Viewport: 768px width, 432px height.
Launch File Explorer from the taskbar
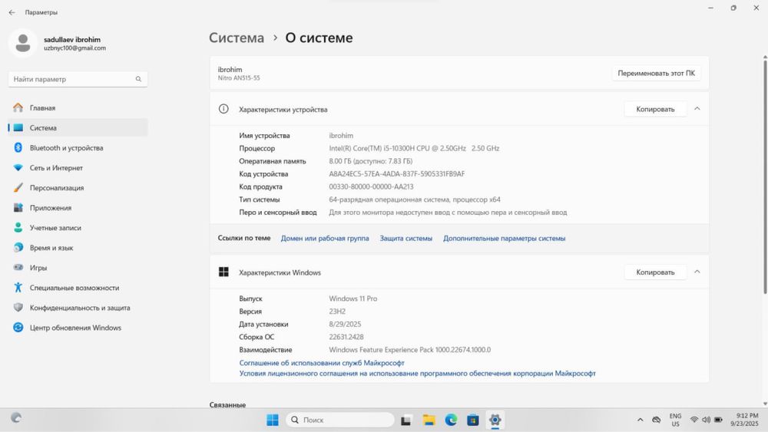[429, 420]
